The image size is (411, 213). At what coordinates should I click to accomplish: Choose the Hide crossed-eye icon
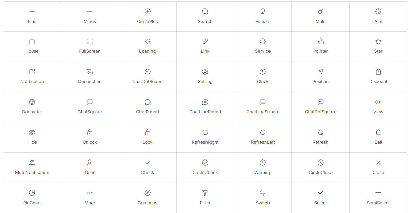[32, 132]
